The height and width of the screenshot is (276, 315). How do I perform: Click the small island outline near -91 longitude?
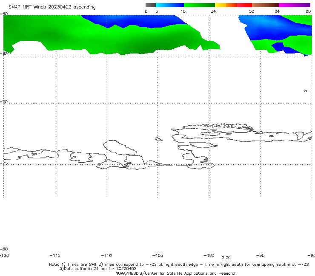click(305, 91)
